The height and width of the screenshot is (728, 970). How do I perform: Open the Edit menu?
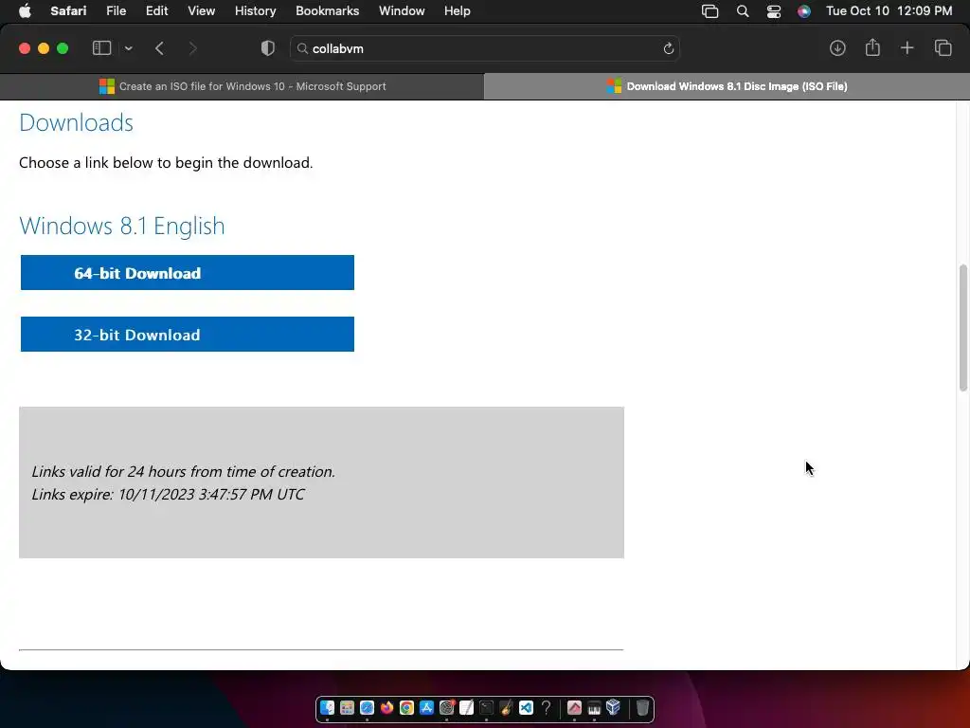pos(156,11)
